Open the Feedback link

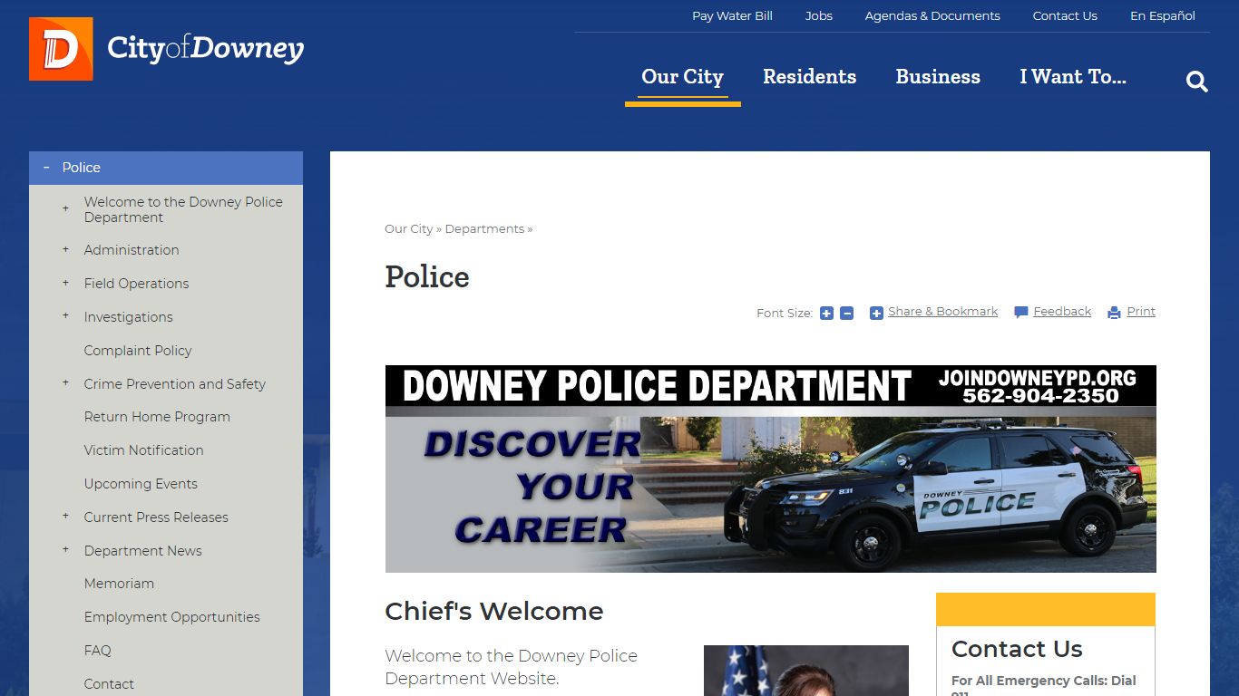[x=1062, y=312]
